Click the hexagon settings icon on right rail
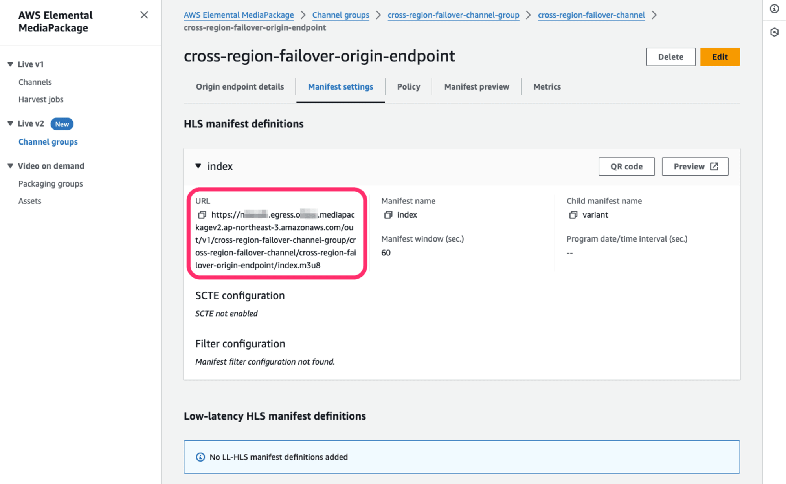Image resolution: width=786 pixels, height=484 pixels. point(774,32)
